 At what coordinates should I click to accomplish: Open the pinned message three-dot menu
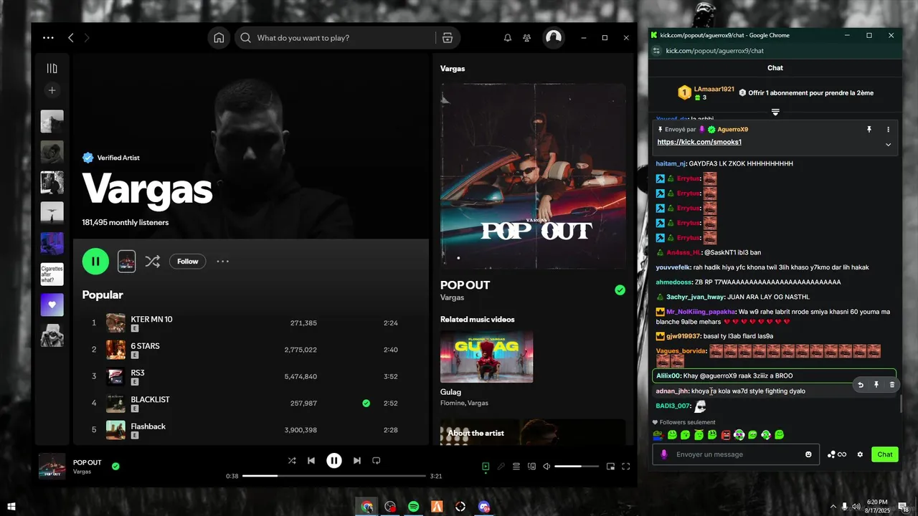[888, 130]
